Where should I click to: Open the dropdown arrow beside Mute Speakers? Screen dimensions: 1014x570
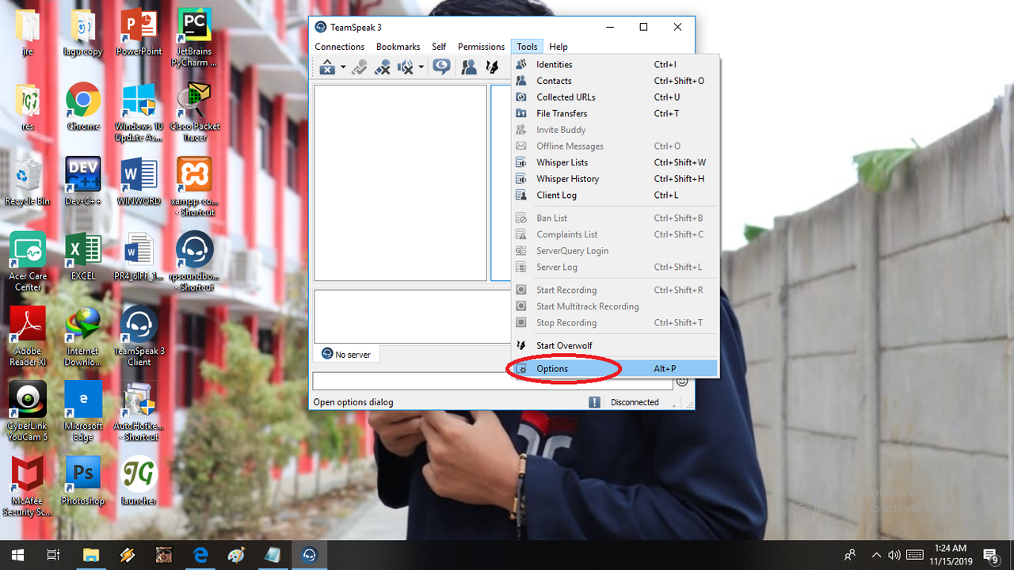point(421,69)
